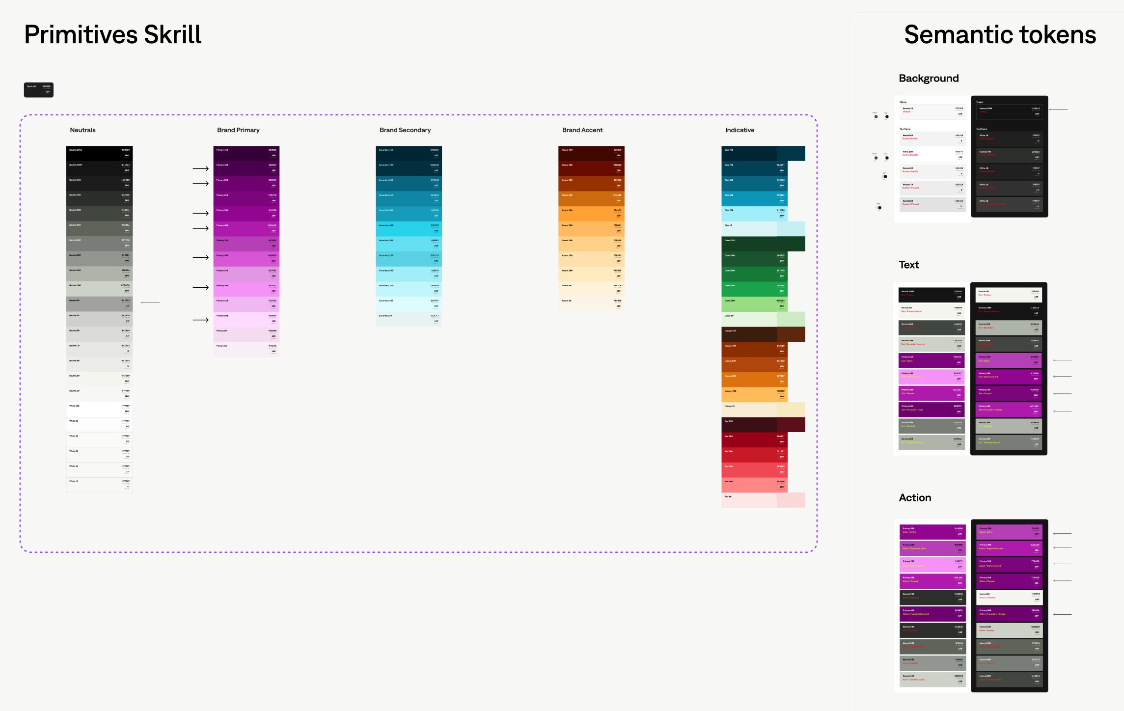Pick the White 30 swatch row
The image size is (1124, 711).
coord(99,455)
